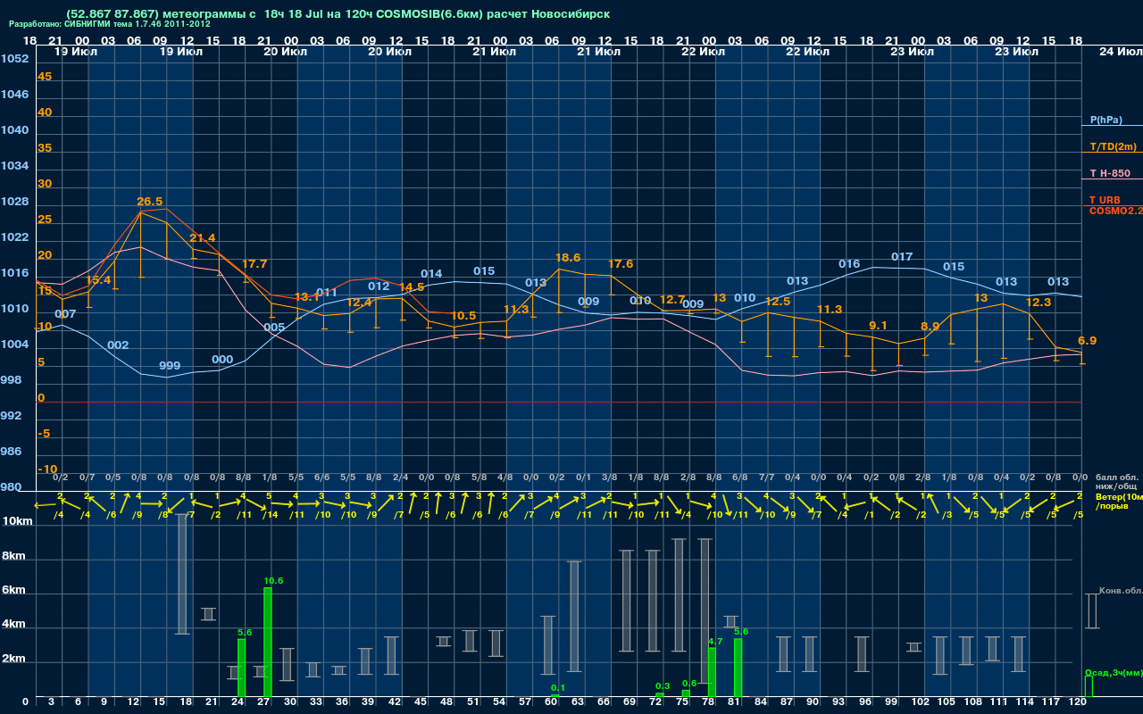The width and height of the screenshot is (1143, 714).
Task: Click the 017 peak pressure label
Action: coord(902,257)
